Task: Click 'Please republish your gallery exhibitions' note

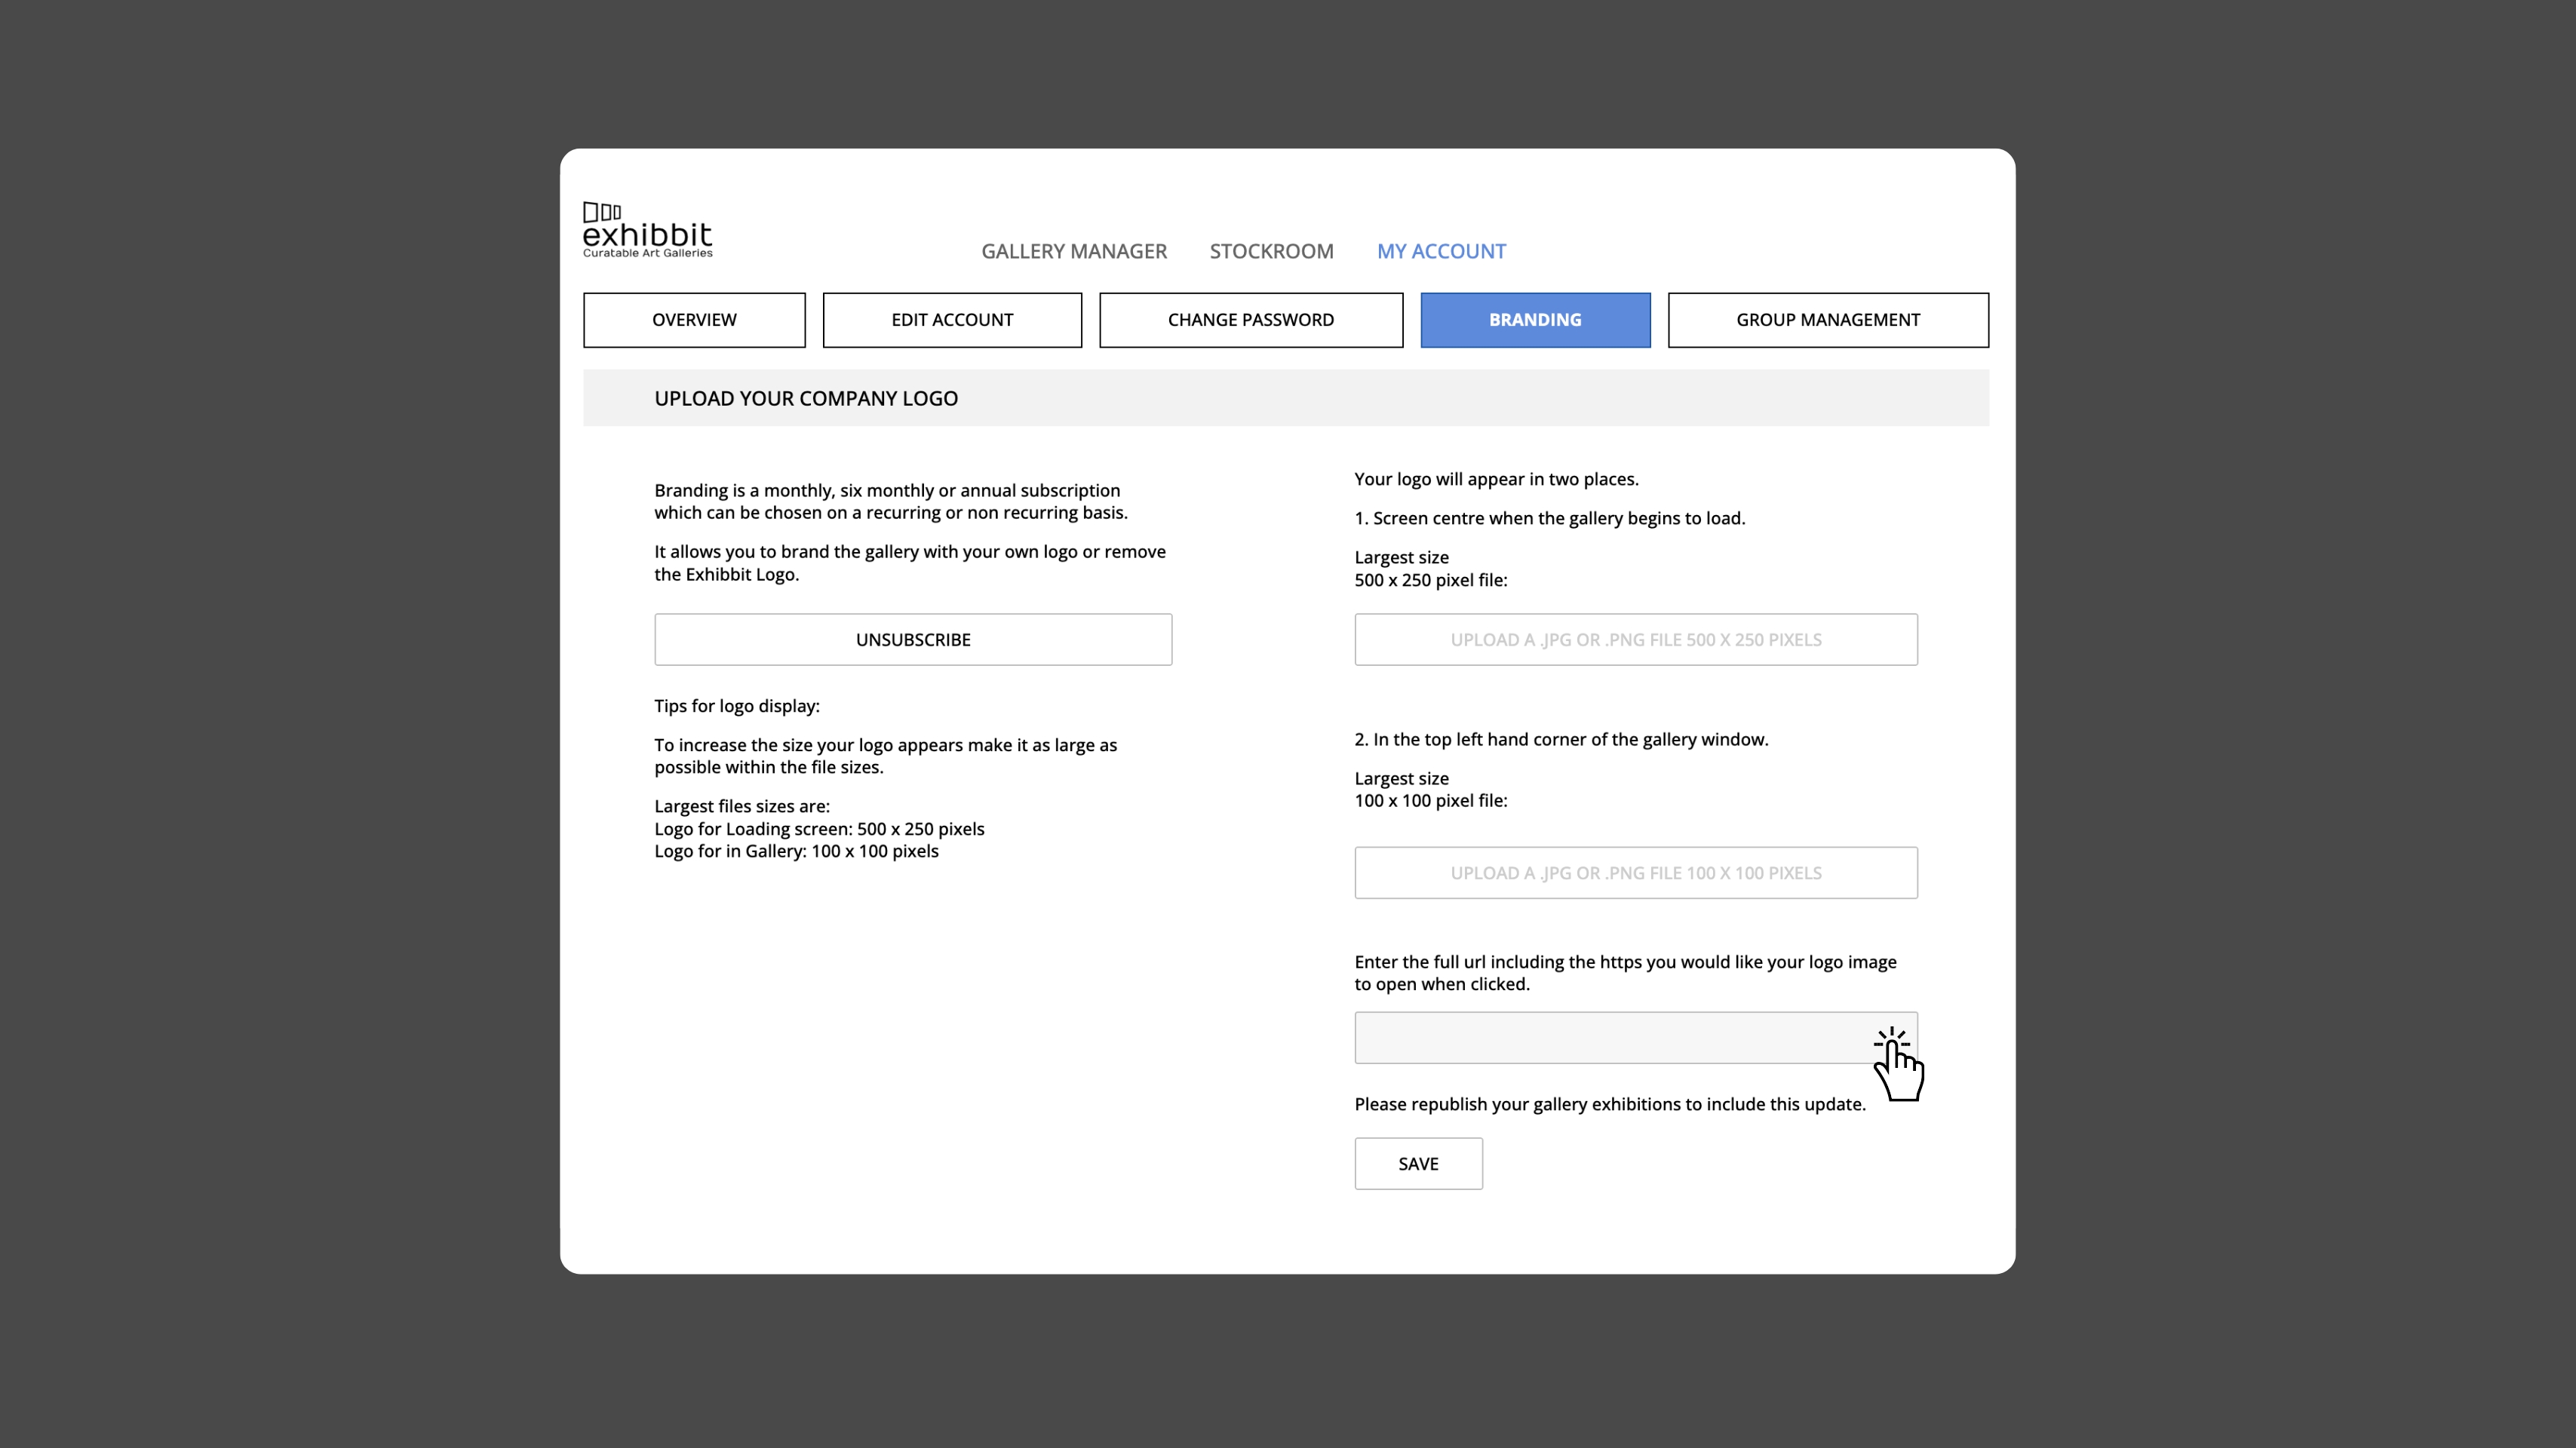Action: tap(1610, 1104)
